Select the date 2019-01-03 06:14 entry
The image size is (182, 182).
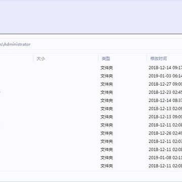(165, 76)
